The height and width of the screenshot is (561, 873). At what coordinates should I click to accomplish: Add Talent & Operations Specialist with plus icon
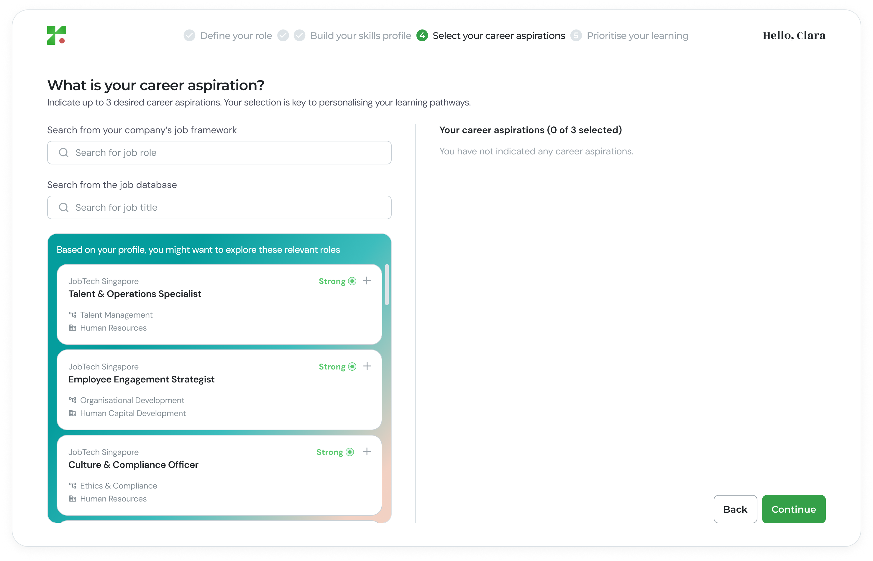coord(367,281)
